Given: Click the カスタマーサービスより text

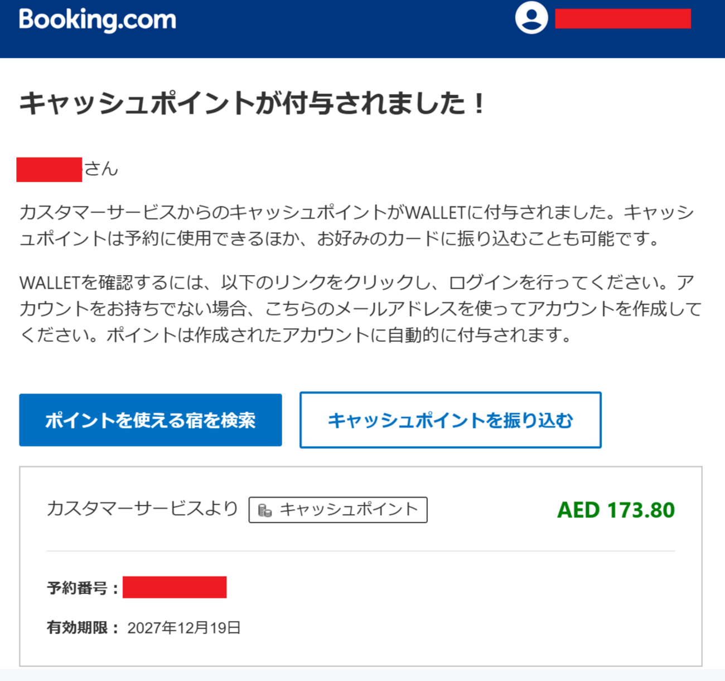Looking at the screenshot, I should coord(142,509).
